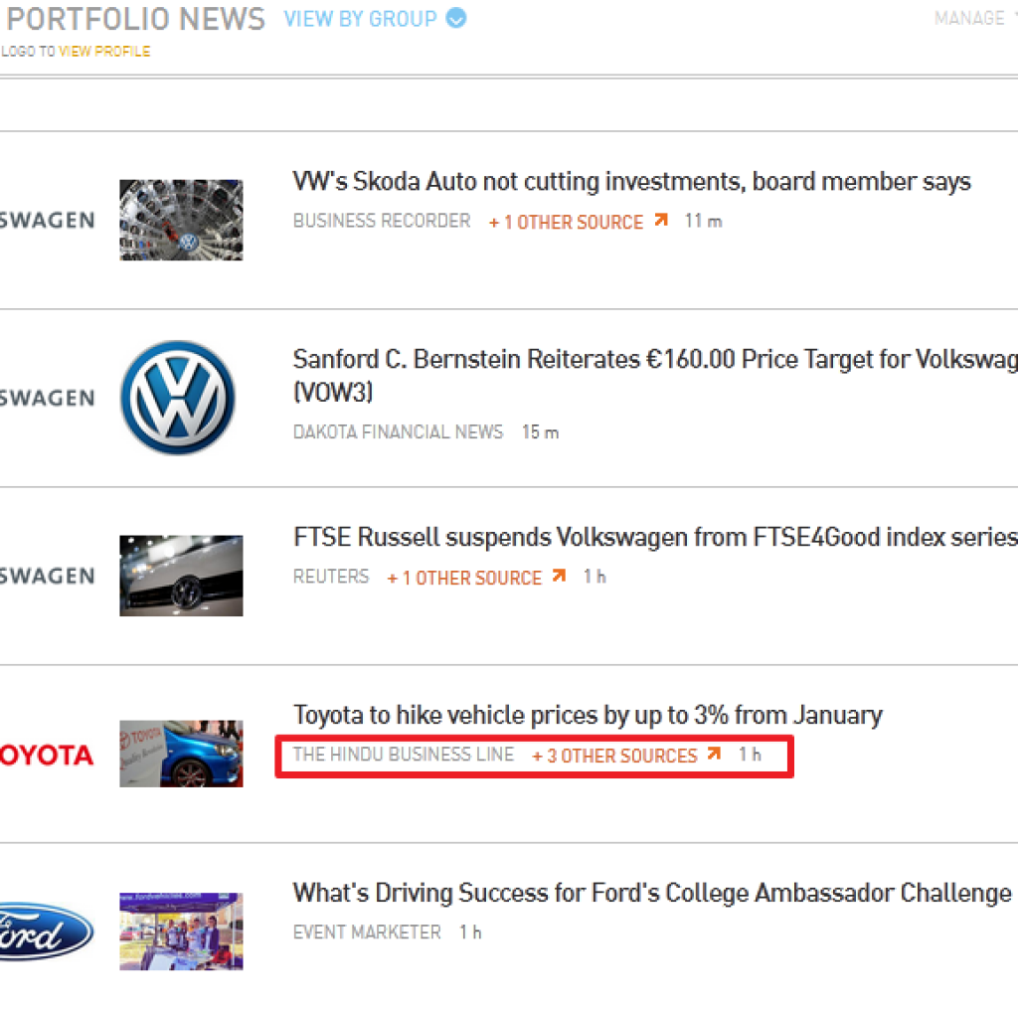Open Skoda article's +1 Other Source link
The height and width of the screenshot is (1018, 1018).
coord(566,222)
